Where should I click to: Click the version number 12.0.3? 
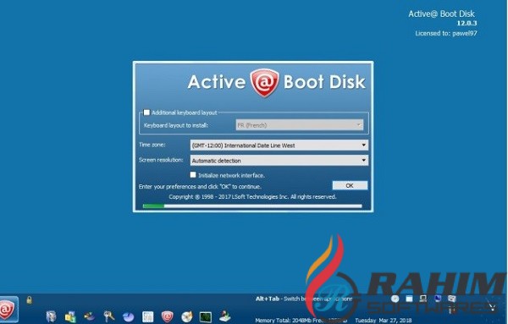pos(467,23)
